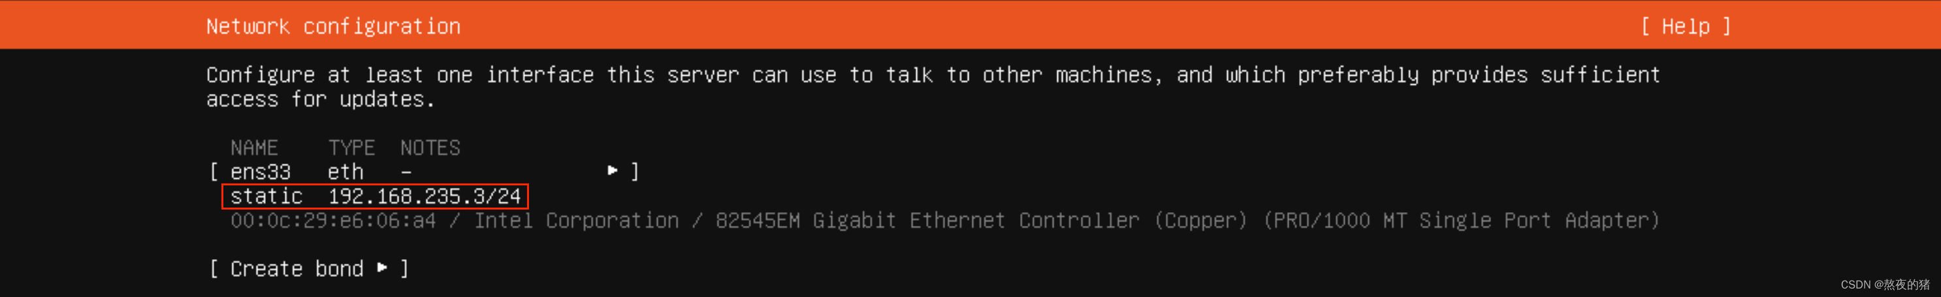Click the notes dash for ens33
1941x297 pixels.
[x=406, y=172]
